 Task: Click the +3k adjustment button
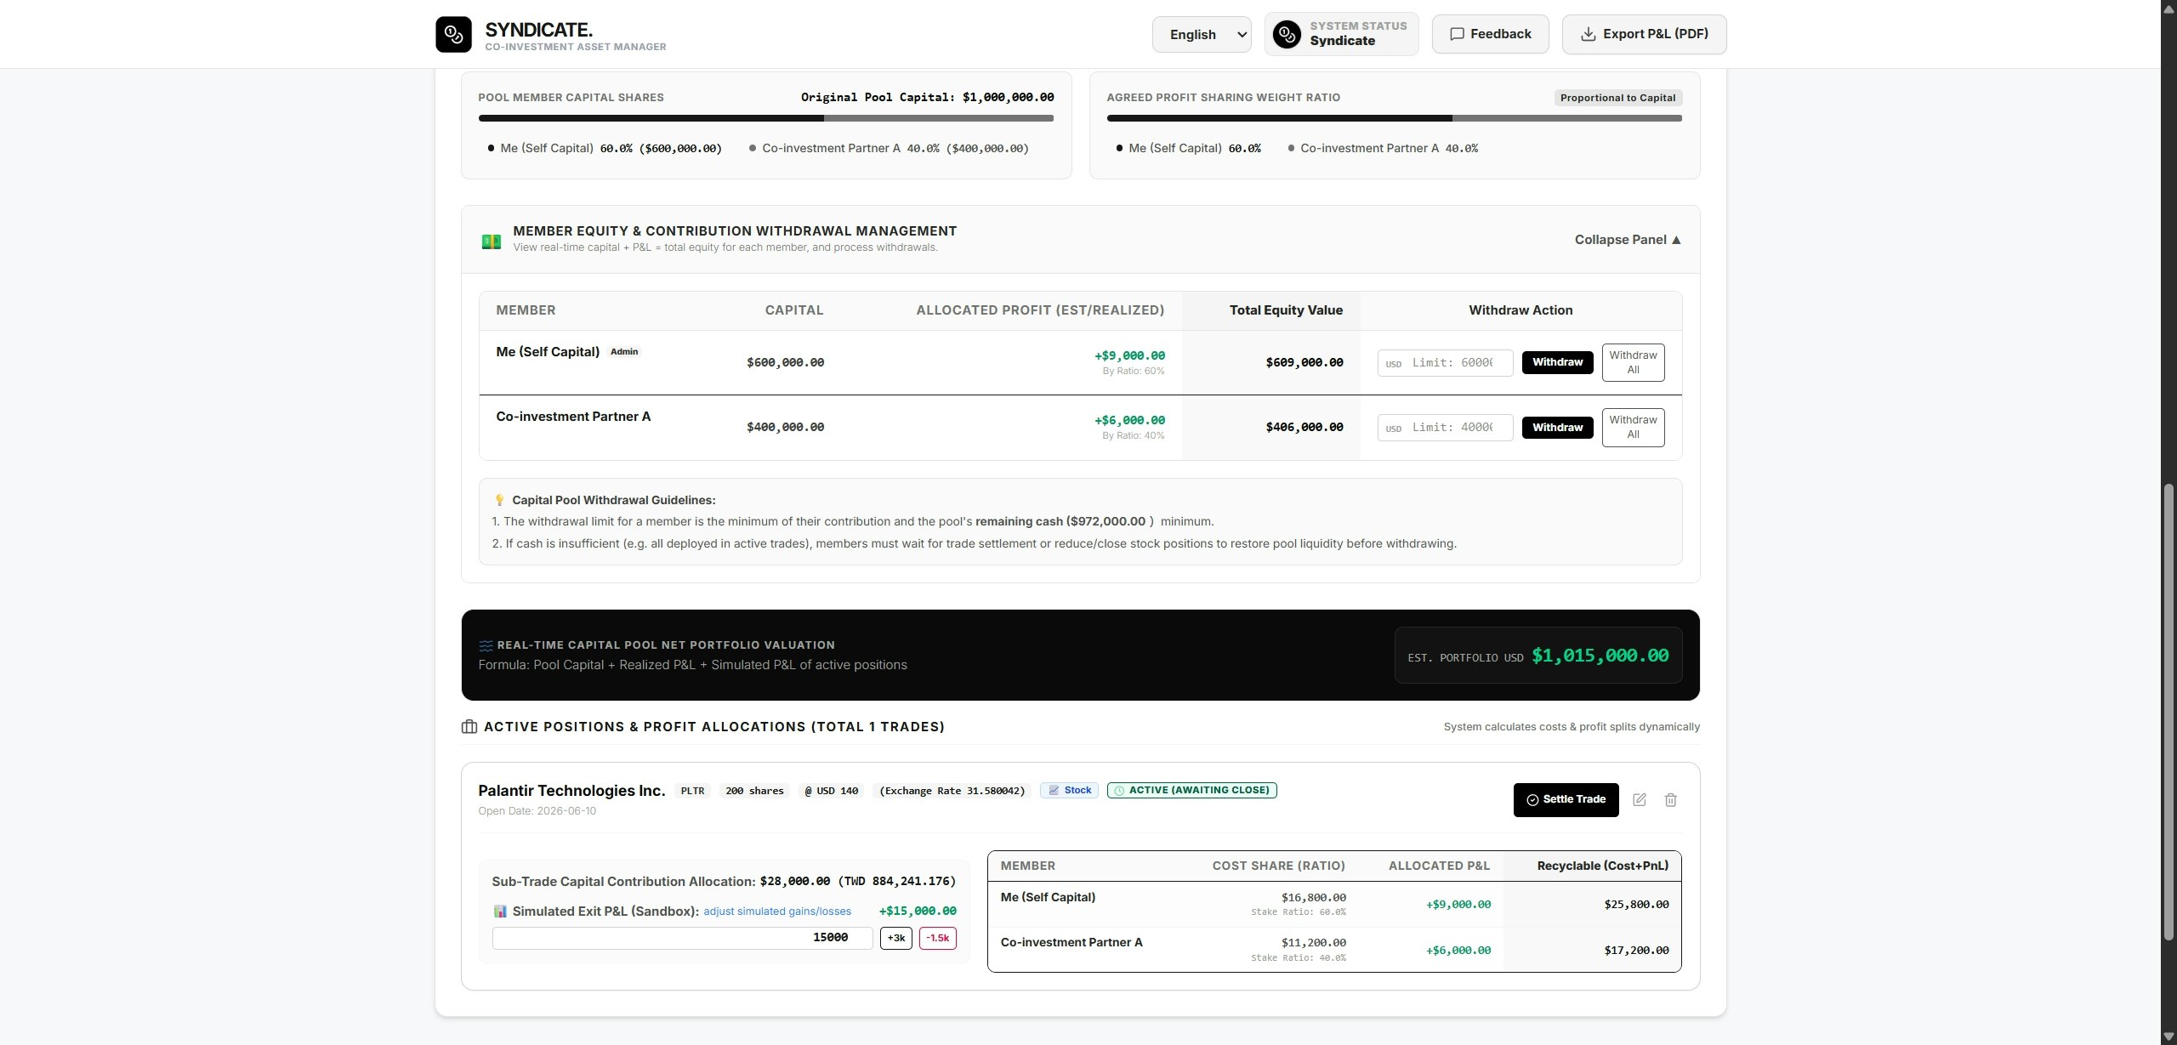896,938
